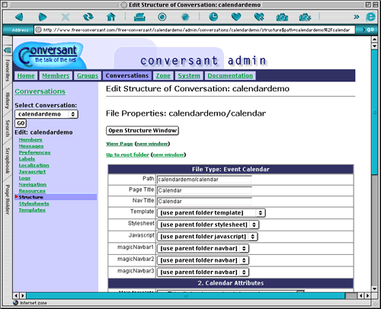Open the System admin tab

pos(189,75)
